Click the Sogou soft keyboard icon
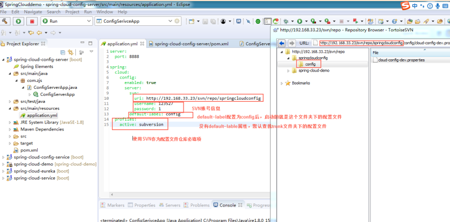Image resolution: width=450 pixels, height=222 pixels. (x=446, y=6)
